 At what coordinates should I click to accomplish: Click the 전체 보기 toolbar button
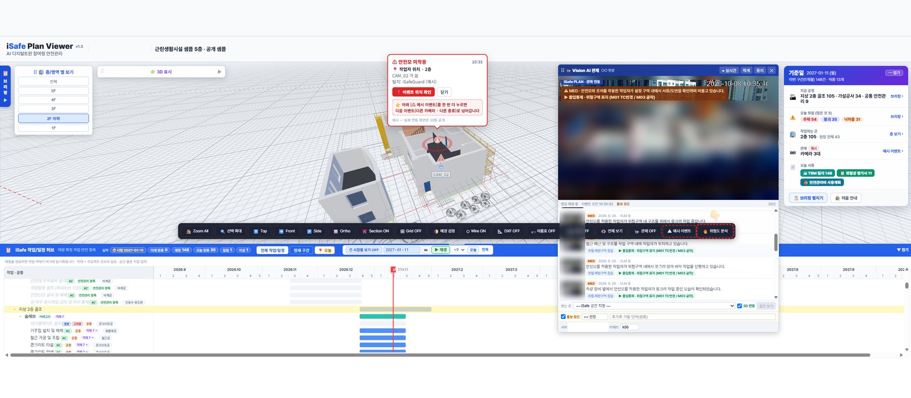[x=612, y=231]
